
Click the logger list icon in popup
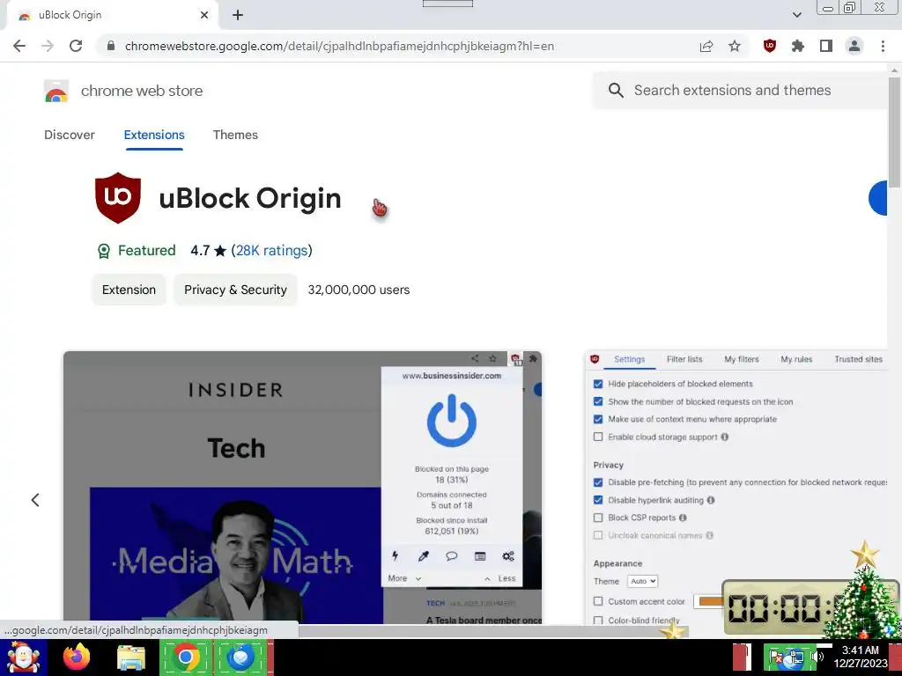(x=480, y=556)
